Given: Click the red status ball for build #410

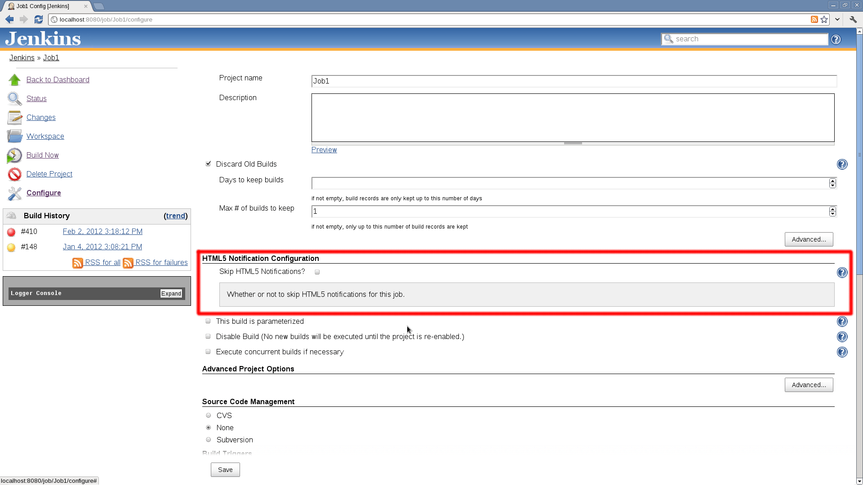Looking at the screenshot, I should [x=11, y=232].
